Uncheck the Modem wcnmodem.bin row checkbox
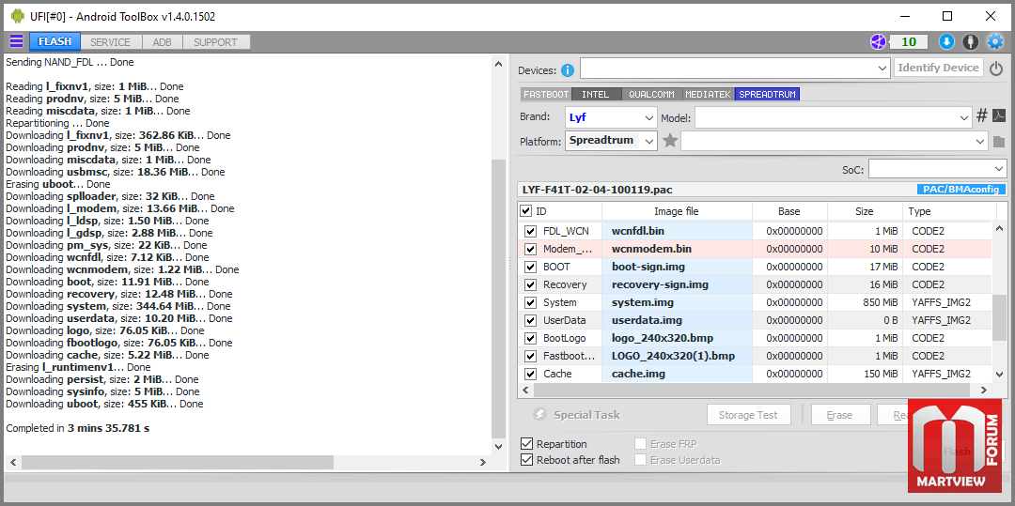1015x506 pixels. click(x=531, y=249)
